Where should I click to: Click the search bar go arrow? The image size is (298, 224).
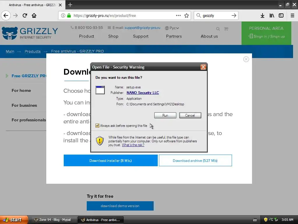(x=234, y=15)
